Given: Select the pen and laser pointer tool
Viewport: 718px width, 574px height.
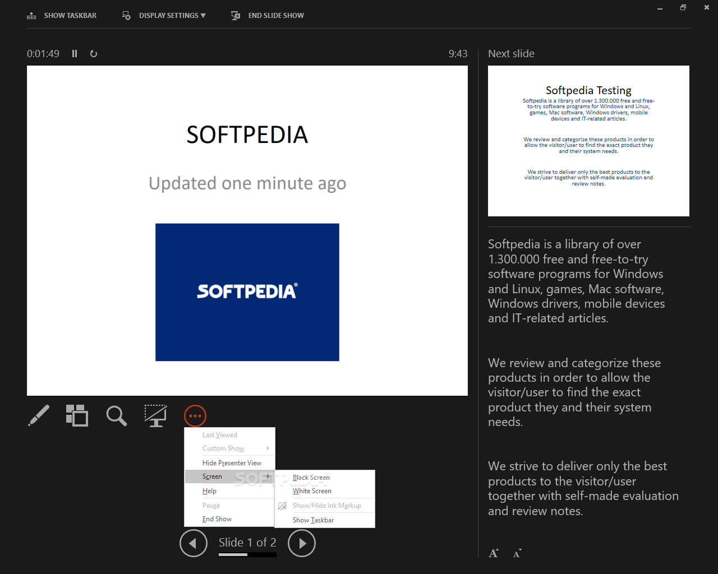Looking at the screenshot, I should coord(39,415).
